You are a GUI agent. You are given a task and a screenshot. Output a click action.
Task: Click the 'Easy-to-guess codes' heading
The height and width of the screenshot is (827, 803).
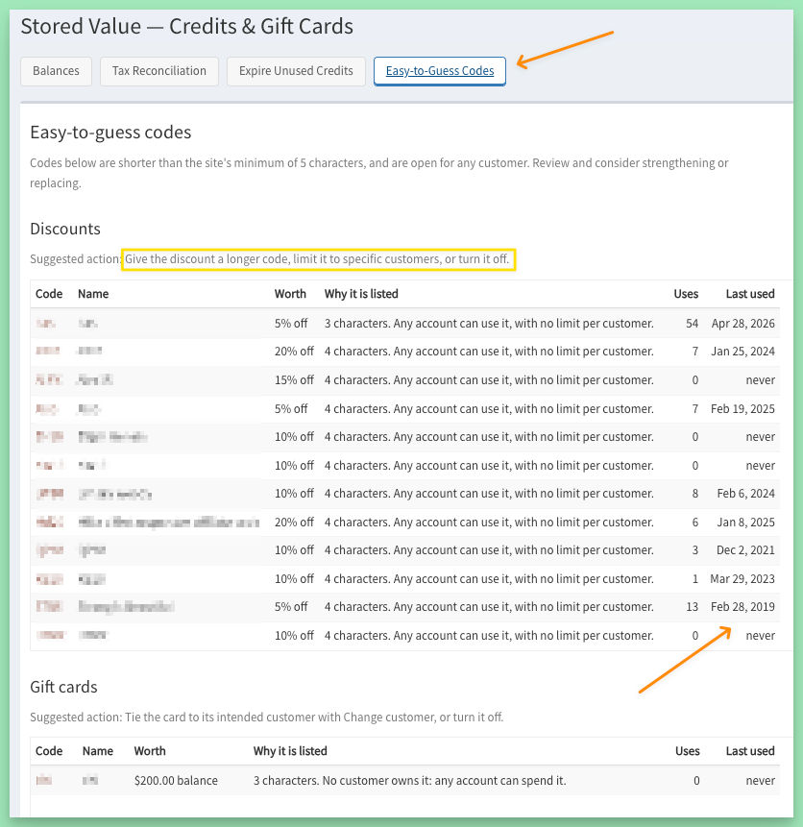coord(110,133)
